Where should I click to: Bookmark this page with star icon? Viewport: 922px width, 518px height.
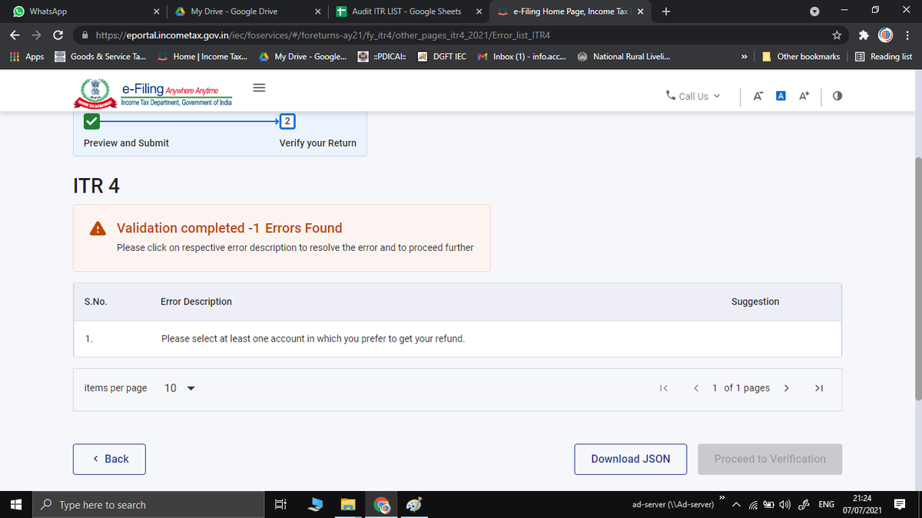click(837, 35)
